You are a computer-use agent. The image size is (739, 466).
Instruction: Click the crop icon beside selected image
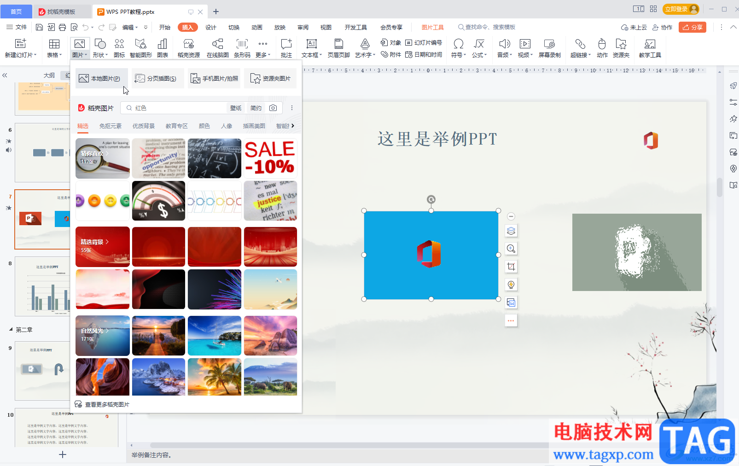click(x=511, y=267)
